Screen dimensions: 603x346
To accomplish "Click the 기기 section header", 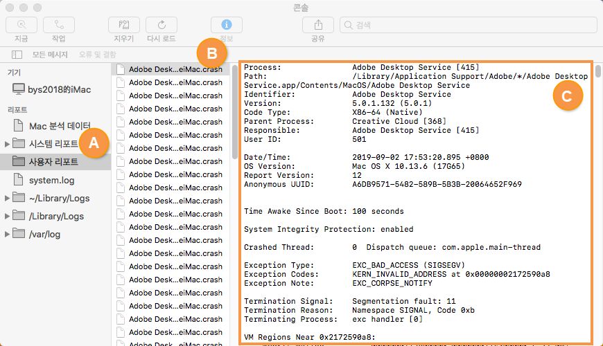I will pos(15,72).
